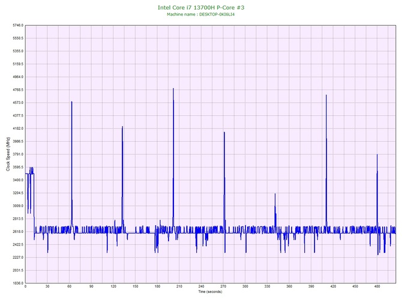Image resolution: width=402 pixels, height=302 pixels.
Task: Click the 4377.5 y-axis label
Action: click(18, 116)
